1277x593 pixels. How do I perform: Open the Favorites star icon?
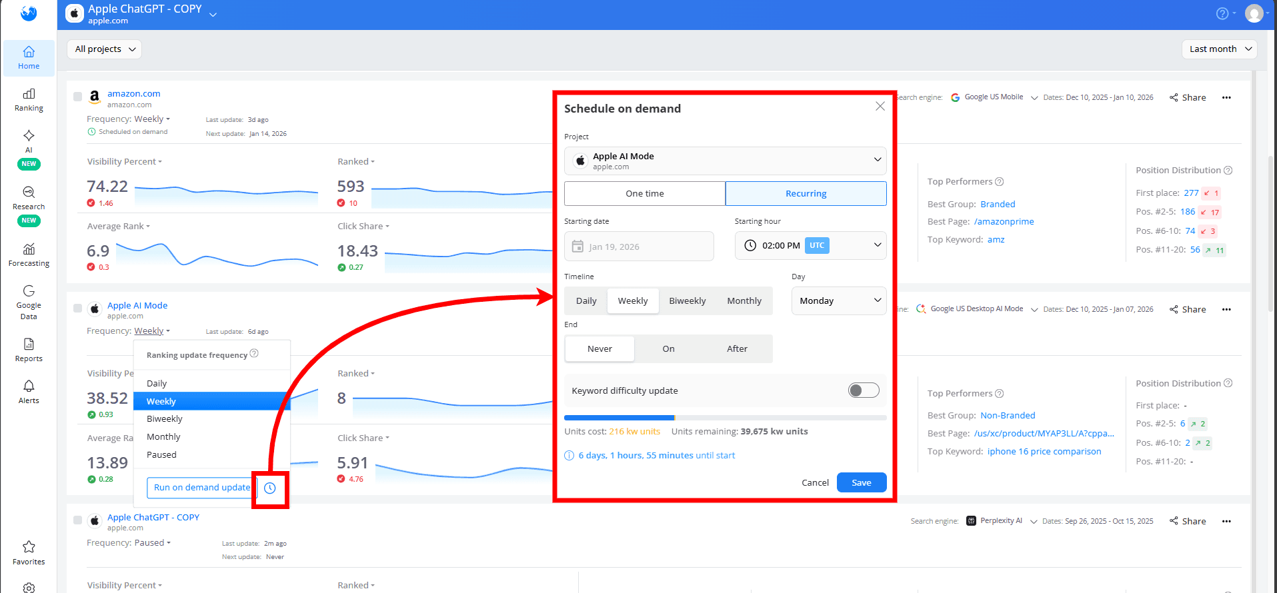[29, 547]
